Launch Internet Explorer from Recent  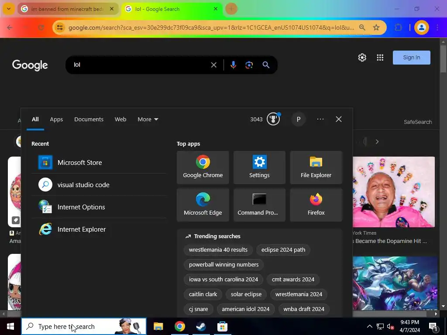click(99, 229)
